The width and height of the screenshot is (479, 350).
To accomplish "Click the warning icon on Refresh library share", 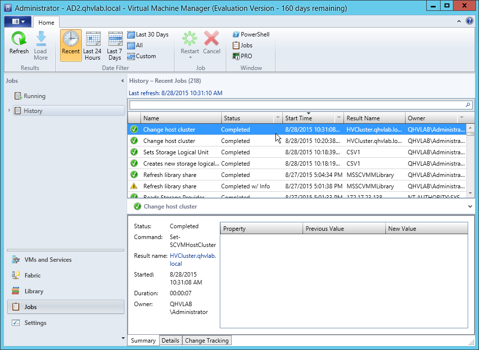I will coord(134,186).
